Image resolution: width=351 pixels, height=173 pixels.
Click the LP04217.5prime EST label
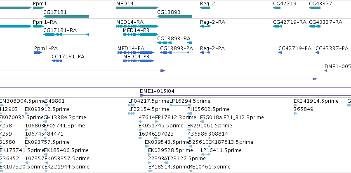point(148,101)
